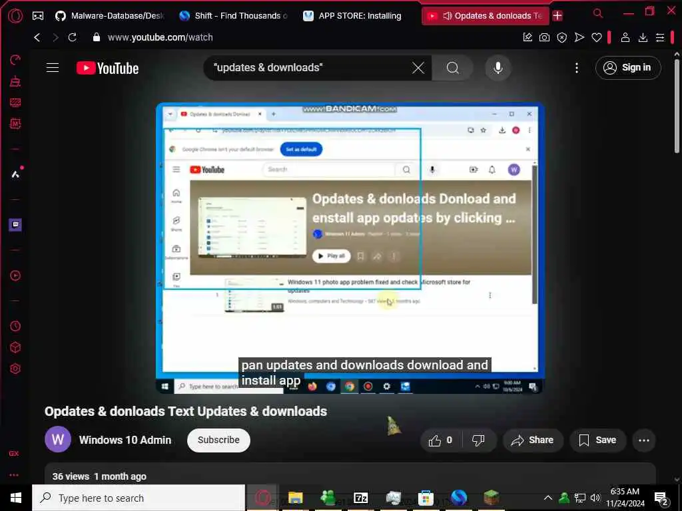Viewport: 682px width, 511px height.
Task: Open Windows 10 Admin channel name link
Action: tap(125, 440)
